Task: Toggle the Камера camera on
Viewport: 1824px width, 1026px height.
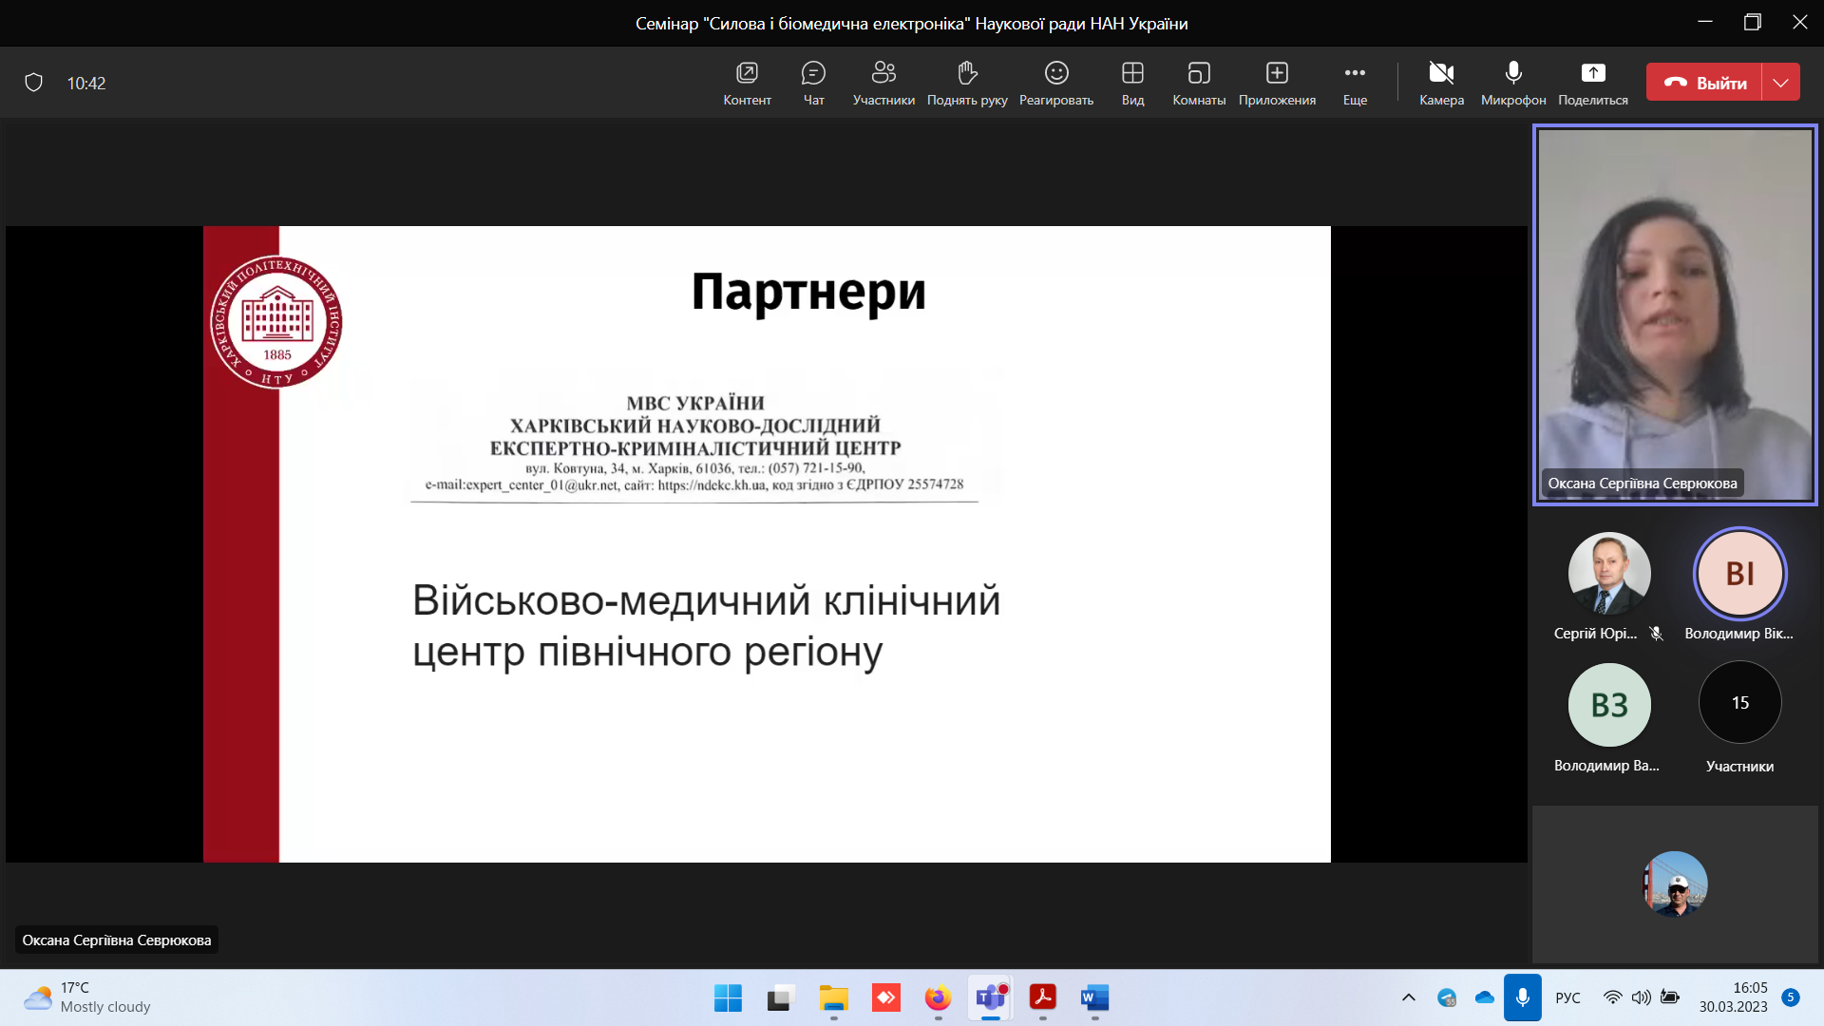Action: click(x=1441, y=83)
